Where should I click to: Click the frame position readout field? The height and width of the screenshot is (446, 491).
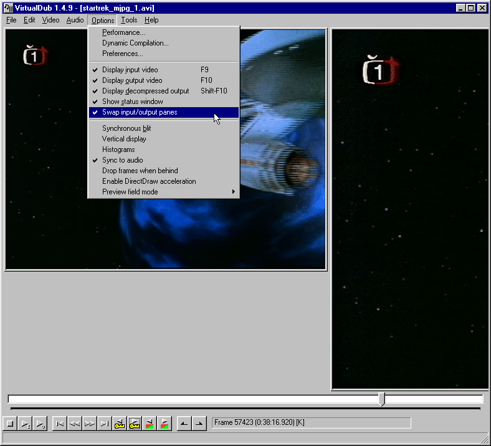[312, 423]
